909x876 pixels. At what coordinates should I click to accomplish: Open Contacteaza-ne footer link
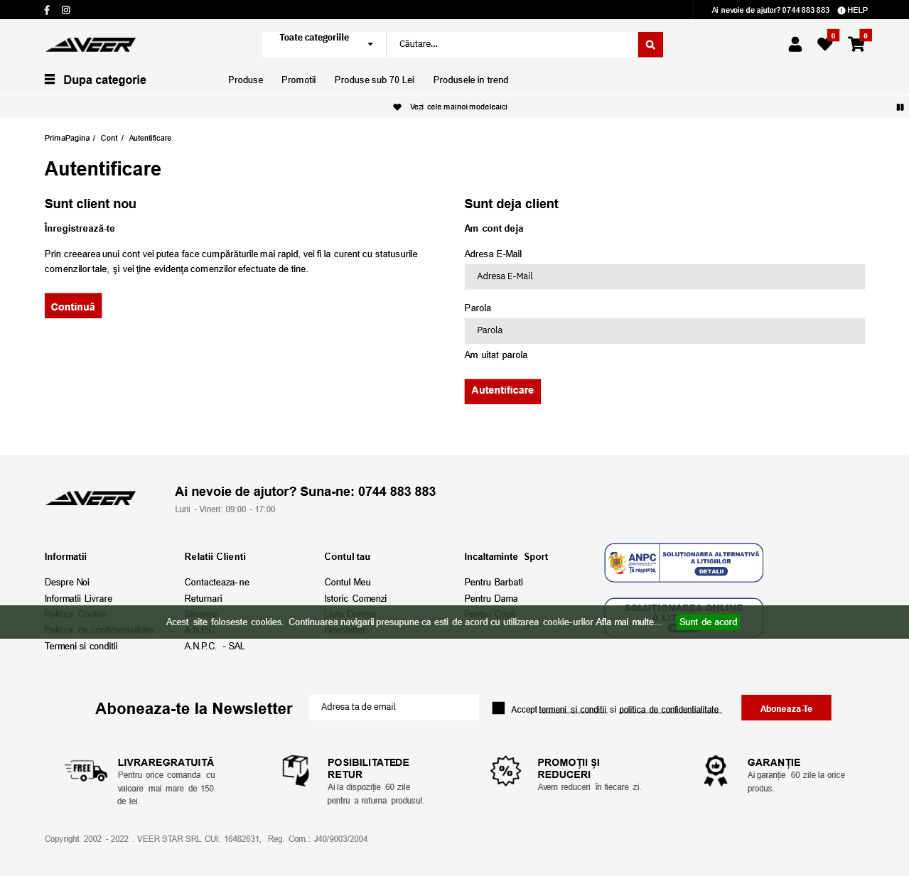tap(217, 583)
